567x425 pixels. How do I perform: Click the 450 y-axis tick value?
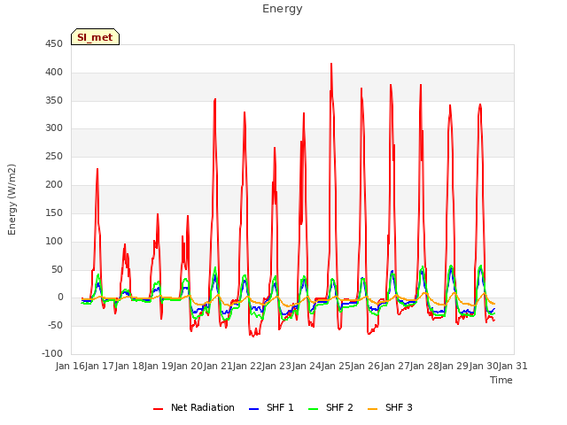point(54,44)
